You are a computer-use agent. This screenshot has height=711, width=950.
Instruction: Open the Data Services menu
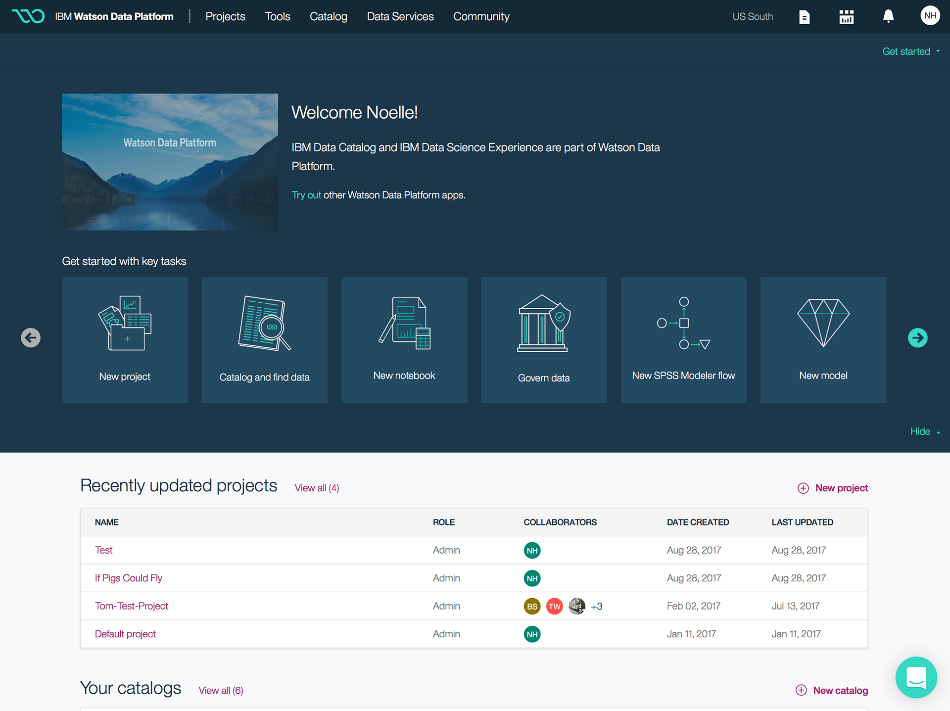click(400, 16)
